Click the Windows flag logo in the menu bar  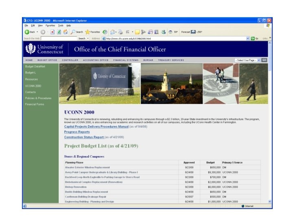268,26
